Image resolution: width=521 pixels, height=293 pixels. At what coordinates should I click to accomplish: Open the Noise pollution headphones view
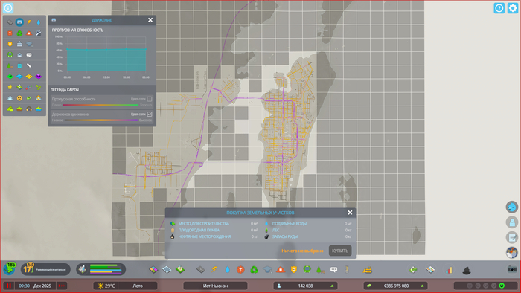coord(29,109)
